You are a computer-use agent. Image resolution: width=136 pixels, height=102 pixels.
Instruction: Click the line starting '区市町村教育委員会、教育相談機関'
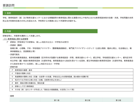(x=71, y=58)
